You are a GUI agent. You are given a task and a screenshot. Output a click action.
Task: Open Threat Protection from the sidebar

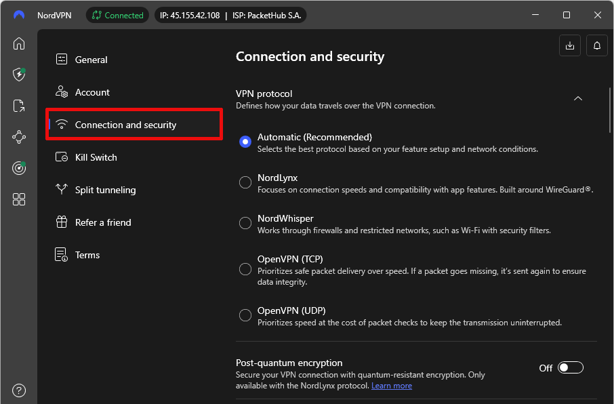point(18,75)
